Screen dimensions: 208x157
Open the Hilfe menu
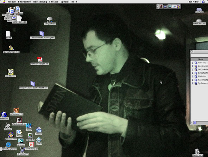pyautogui.click(x=74, y=2)
